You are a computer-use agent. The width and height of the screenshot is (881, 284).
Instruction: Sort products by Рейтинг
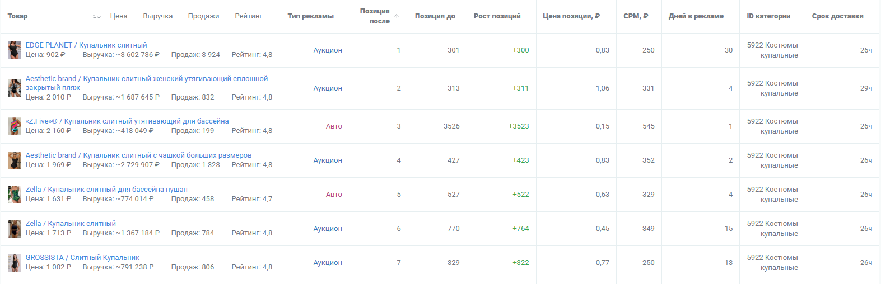pos(249,16)
